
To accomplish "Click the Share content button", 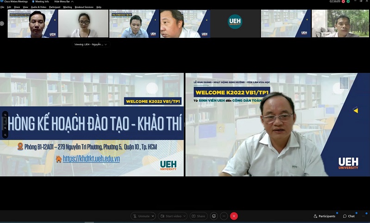I will (x=198, y=216).
